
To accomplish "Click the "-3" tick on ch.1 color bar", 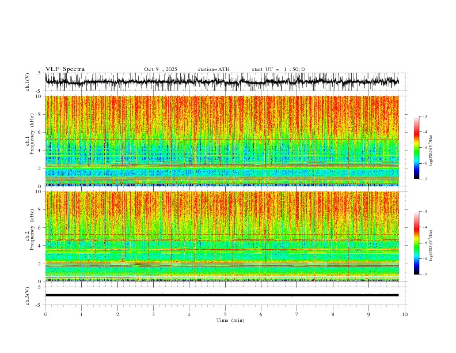I will [x=425, y=116].
